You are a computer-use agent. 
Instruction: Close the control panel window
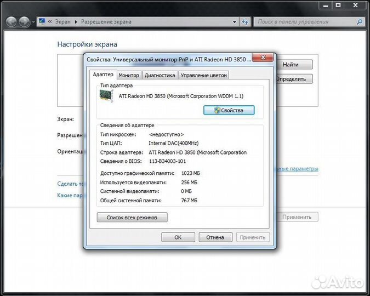click(x=355, y=5)
